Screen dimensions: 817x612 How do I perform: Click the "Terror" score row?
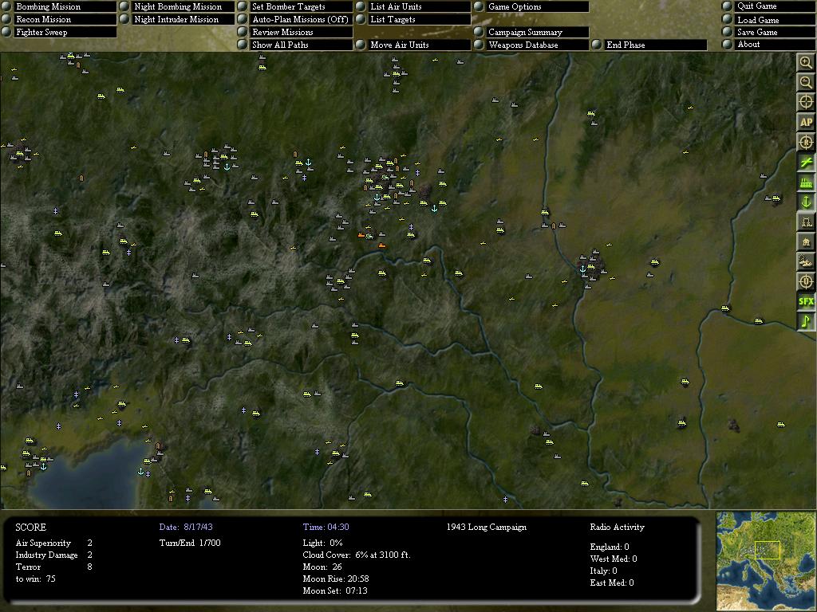(x=53, y=567)
